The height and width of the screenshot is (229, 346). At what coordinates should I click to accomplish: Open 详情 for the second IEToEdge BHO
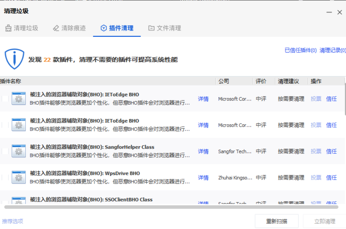pos(203,125)
